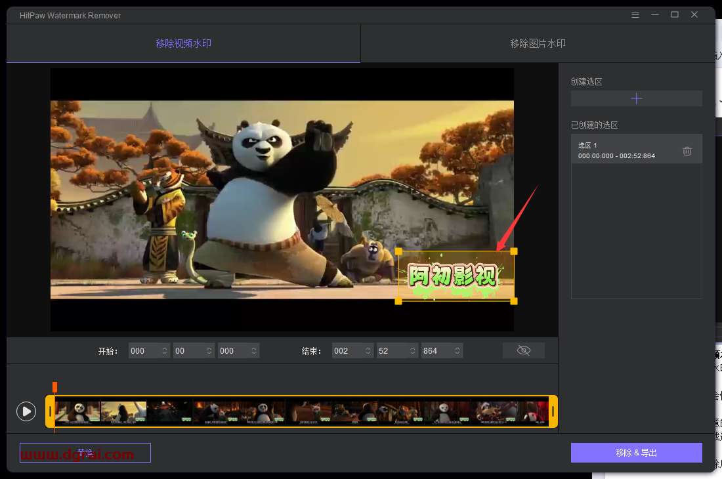Click bottom-left handle of watermark selection box
722x479 pixels.
[x=399, y=301]
